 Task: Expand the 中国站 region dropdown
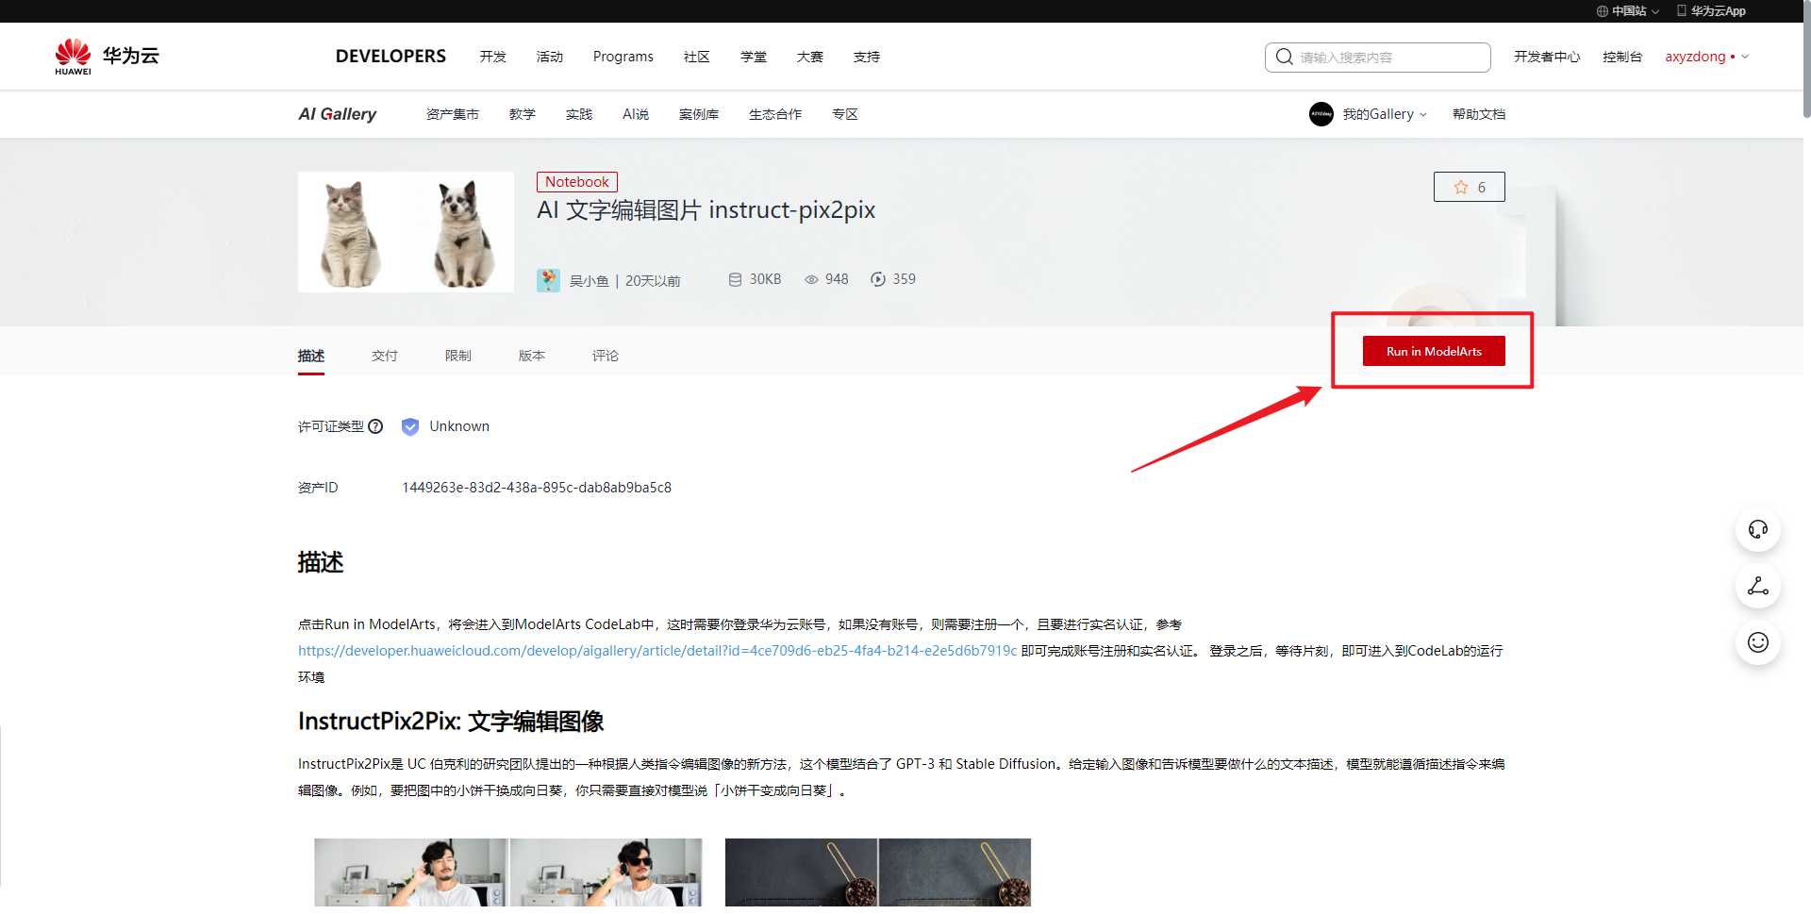coord(1655,11)
